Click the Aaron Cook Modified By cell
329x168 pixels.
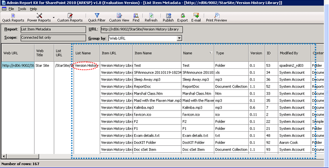(x=295, y=142)
